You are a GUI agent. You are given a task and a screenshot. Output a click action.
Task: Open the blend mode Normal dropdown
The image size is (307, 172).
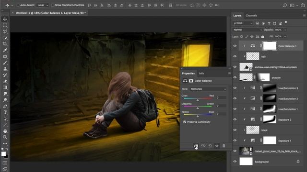[248, 30]
